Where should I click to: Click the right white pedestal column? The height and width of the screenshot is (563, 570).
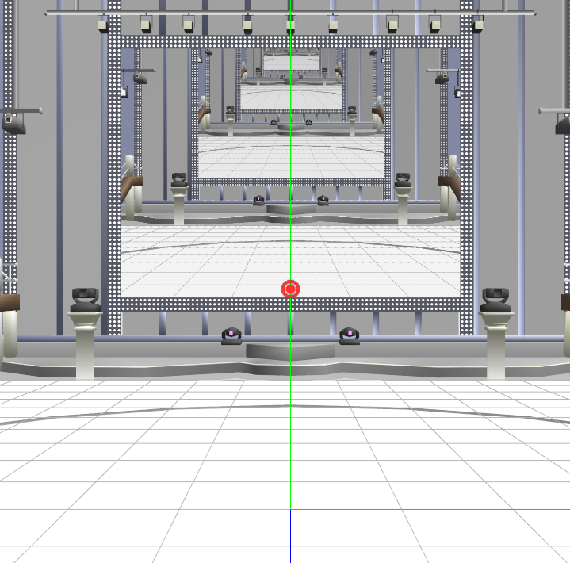(495, 346)
